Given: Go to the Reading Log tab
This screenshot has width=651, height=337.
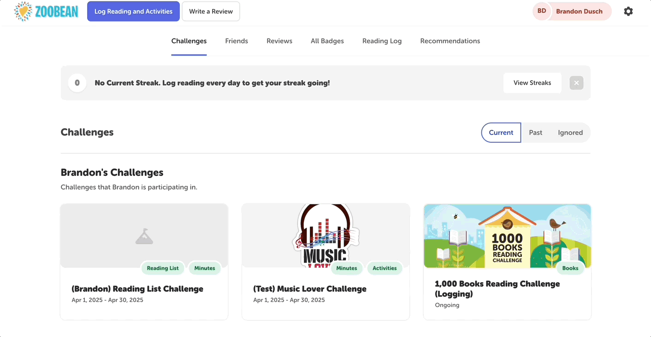Looking at the screenshot, I should click(382, 41).
